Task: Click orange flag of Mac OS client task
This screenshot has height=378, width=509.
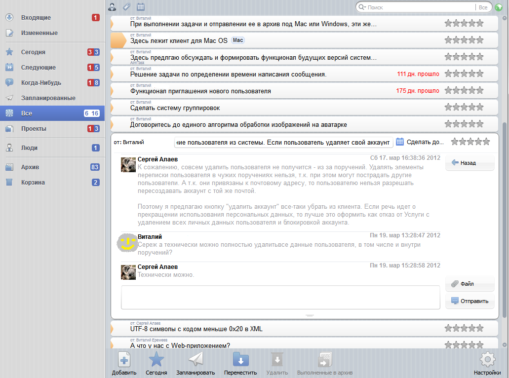Action: (118, 40)
